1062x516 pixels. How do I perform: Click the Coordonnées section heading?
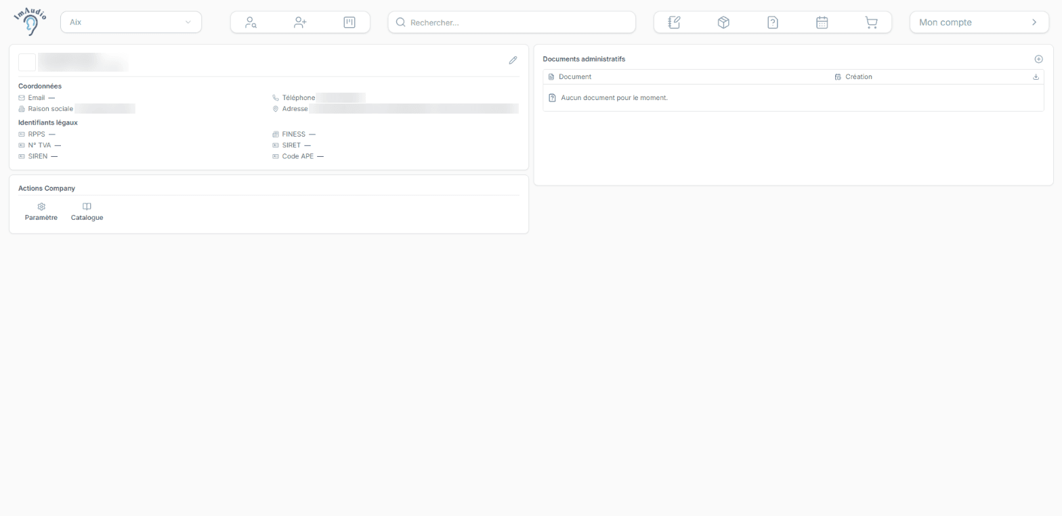40,86
